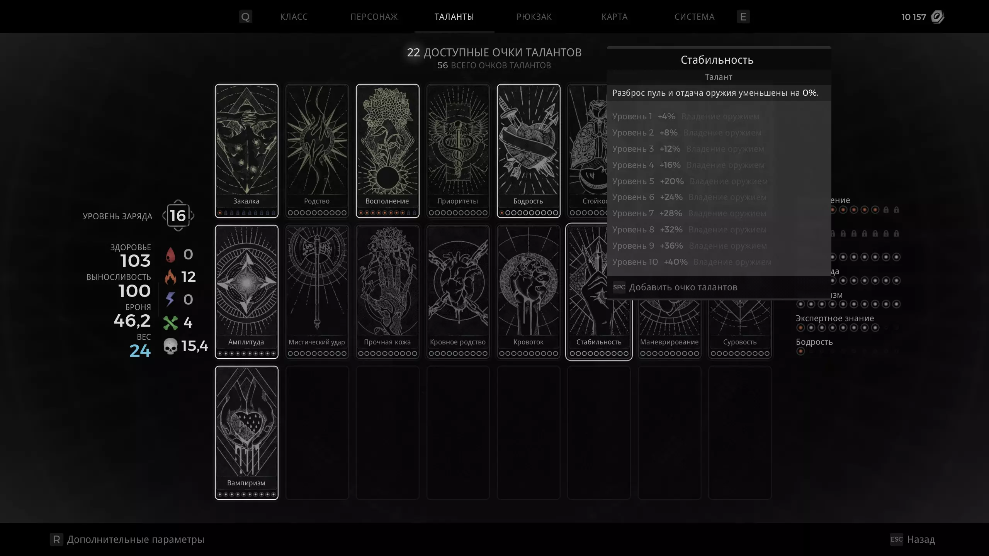This screenshot has width=989, height=556.
Task: Click the Кровное родство talent card
Action: [x=458, y=292]
